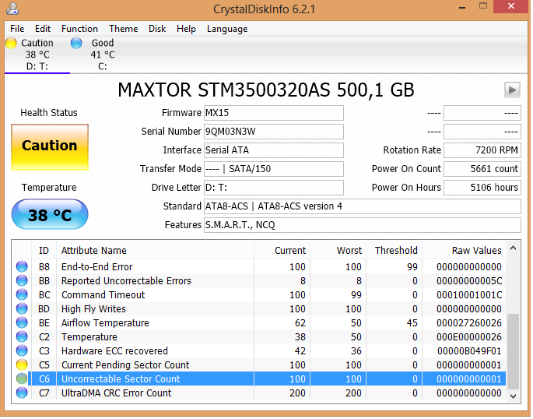Click status orb for Reported Uncorrectable Errors
The image size is (533, 419).
click(22, 280)
